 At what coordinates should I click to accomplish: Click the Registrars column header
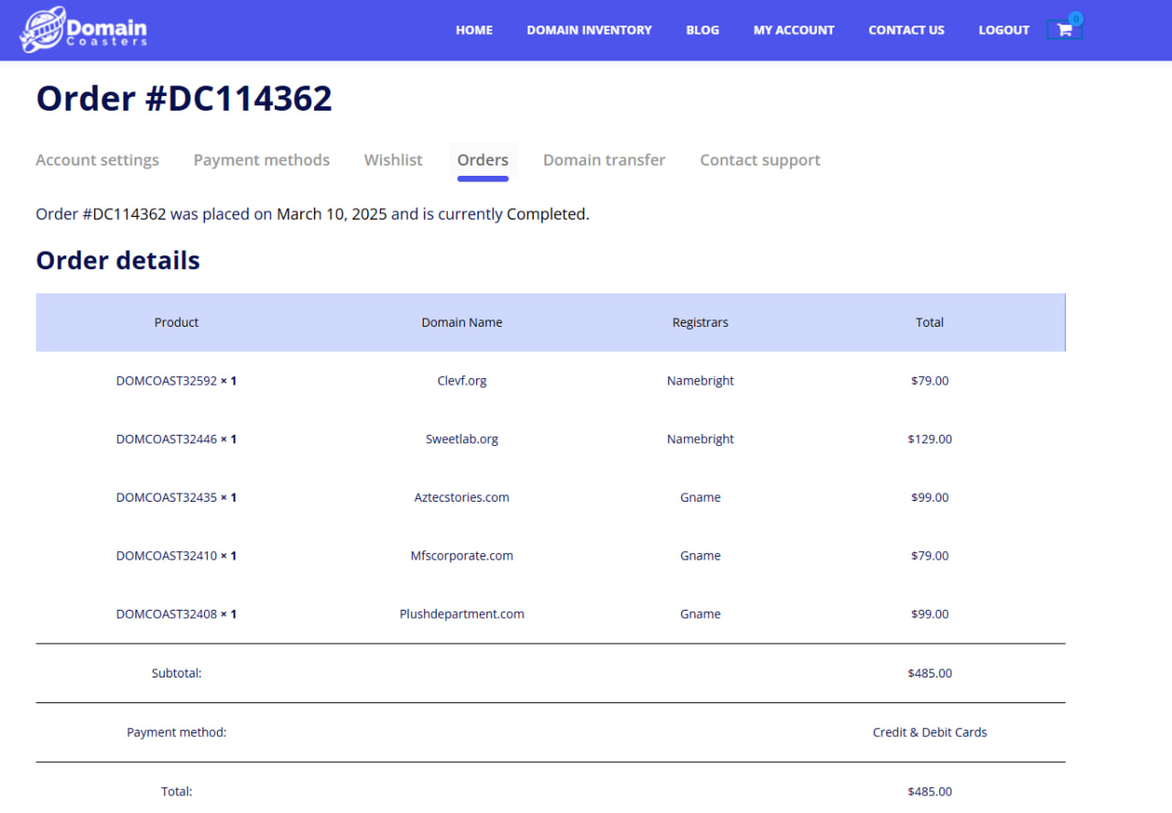[x=700, y=322]
